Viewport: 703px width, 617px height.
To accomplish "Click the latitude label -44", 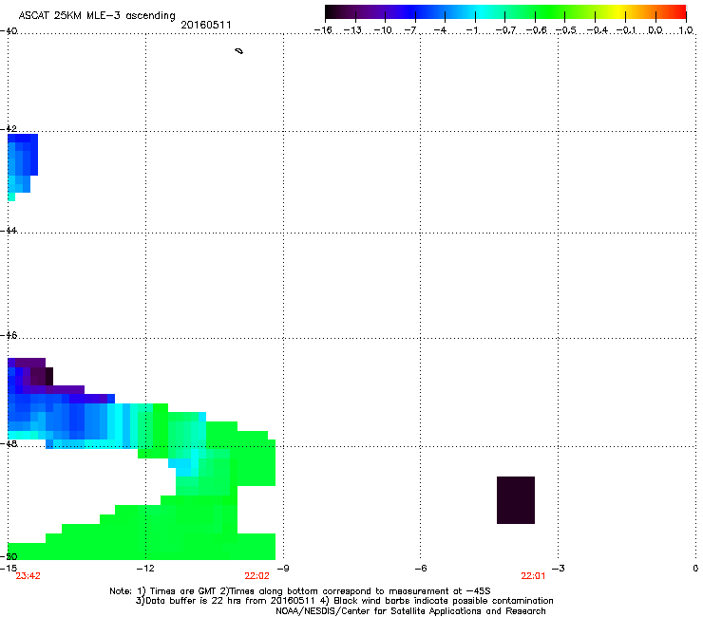I will point(9,231).
